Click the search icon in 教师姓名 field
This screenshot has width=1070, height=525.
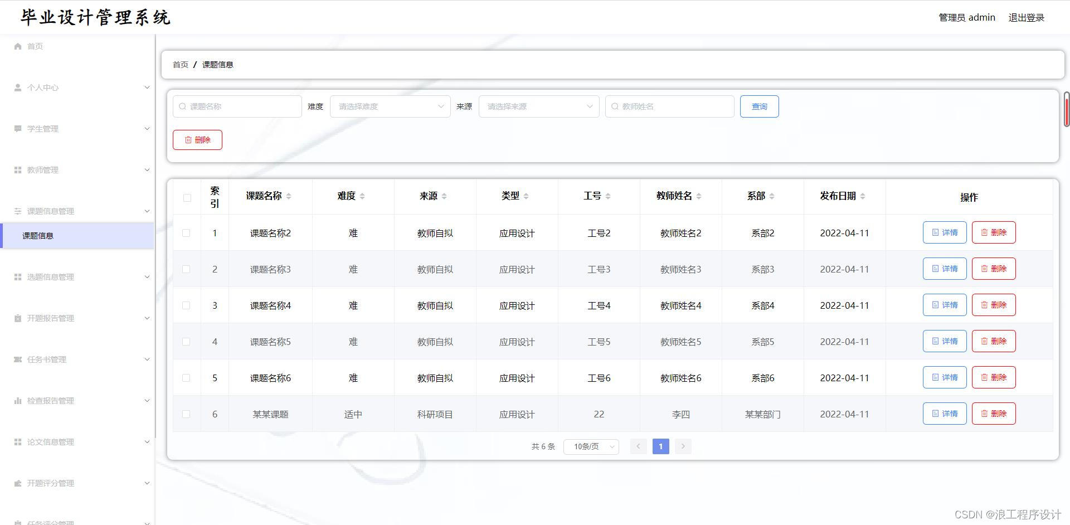click(615, 106)
